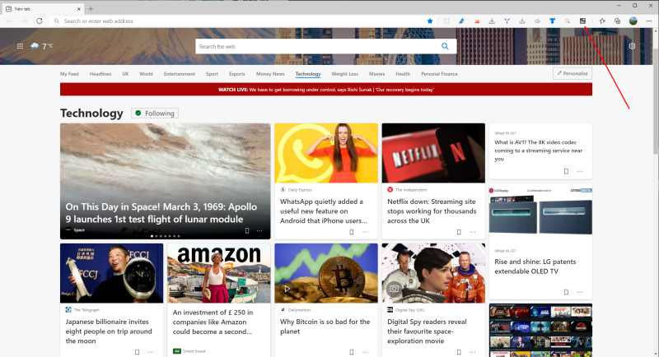This screenshot has width=659, height=357.
Task: Open more options on Netflix down card
Action: click(473, 232)
